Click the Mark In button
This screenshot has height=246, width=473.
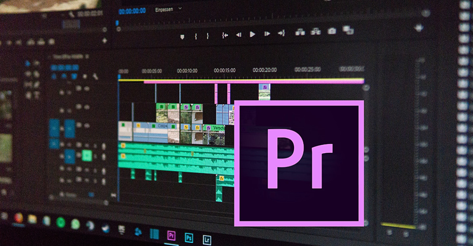tap(196, 36)
